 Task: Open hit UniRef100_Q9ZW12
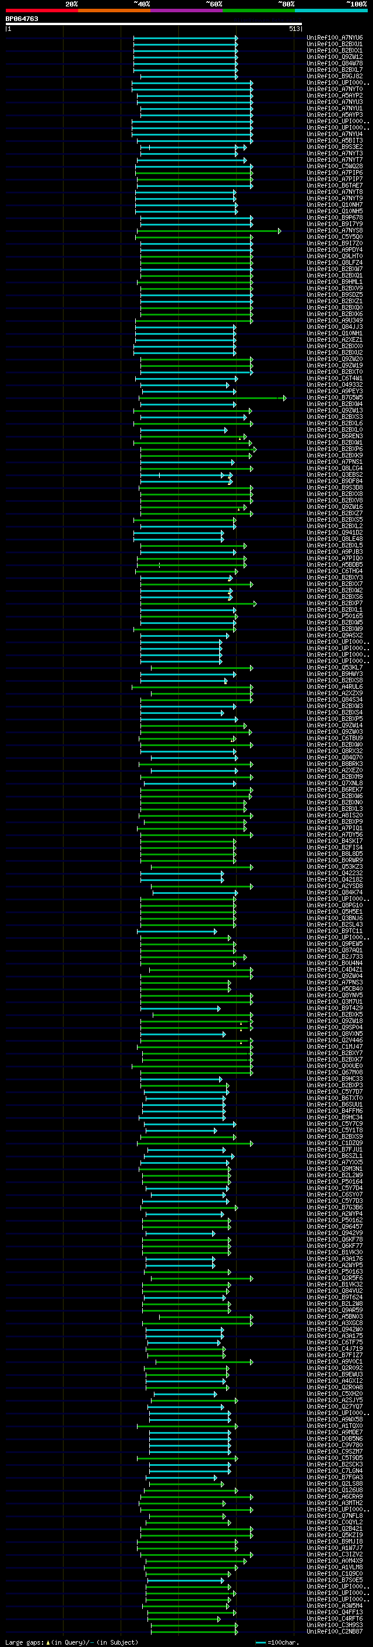click(x=335, y=57)
